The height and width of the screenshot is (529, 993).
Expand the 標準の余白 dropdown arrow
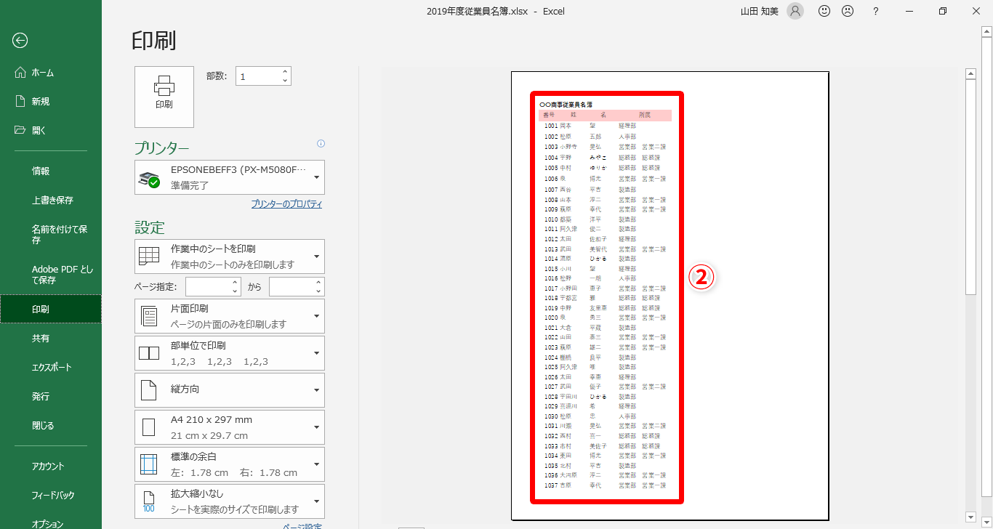coord(317,464)
